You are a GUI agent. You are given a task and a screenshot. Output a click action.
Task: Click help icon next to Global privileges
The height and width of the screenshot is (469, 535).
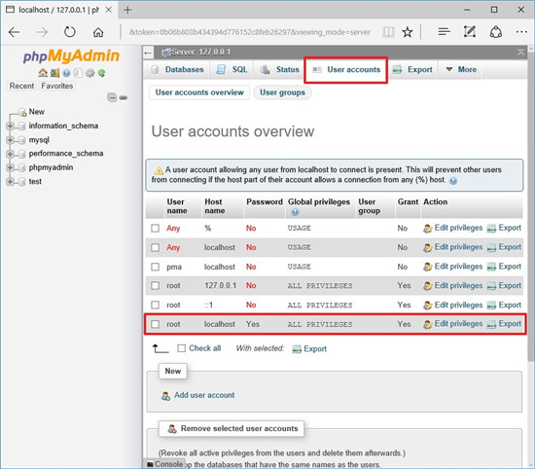click(295, 212)
